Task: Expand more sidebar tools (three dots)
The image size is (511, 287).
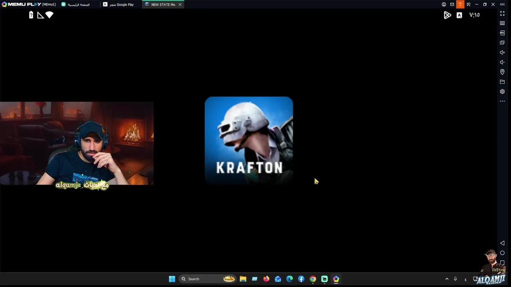Action: [x=502, y=101]
